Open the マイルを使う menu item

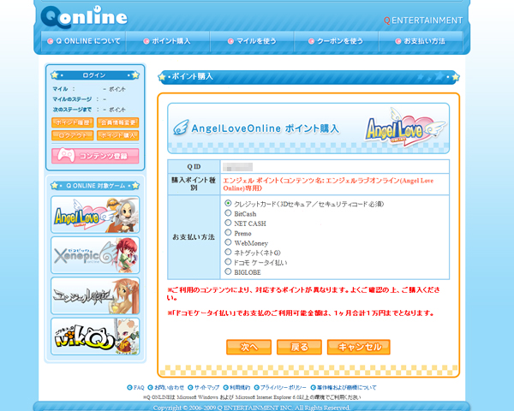pyautogui.click(x=252, y=41)
